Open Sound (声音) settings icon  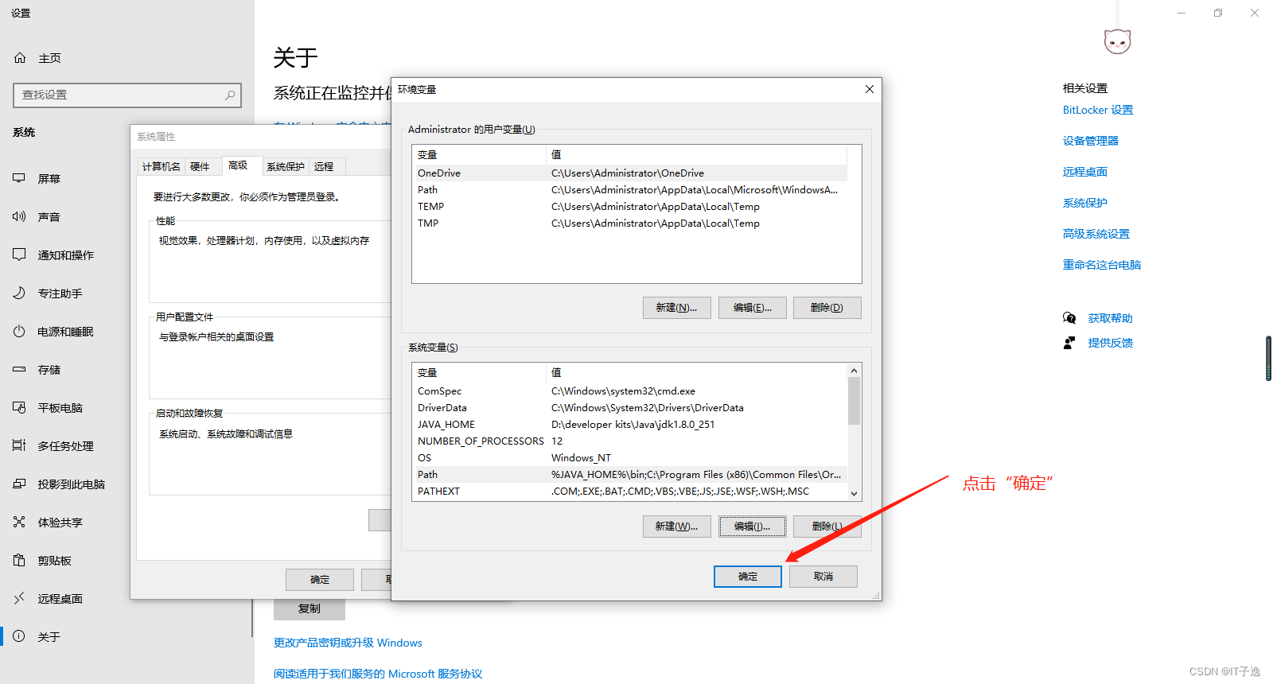pyautogui.click(x=19, y=216)
